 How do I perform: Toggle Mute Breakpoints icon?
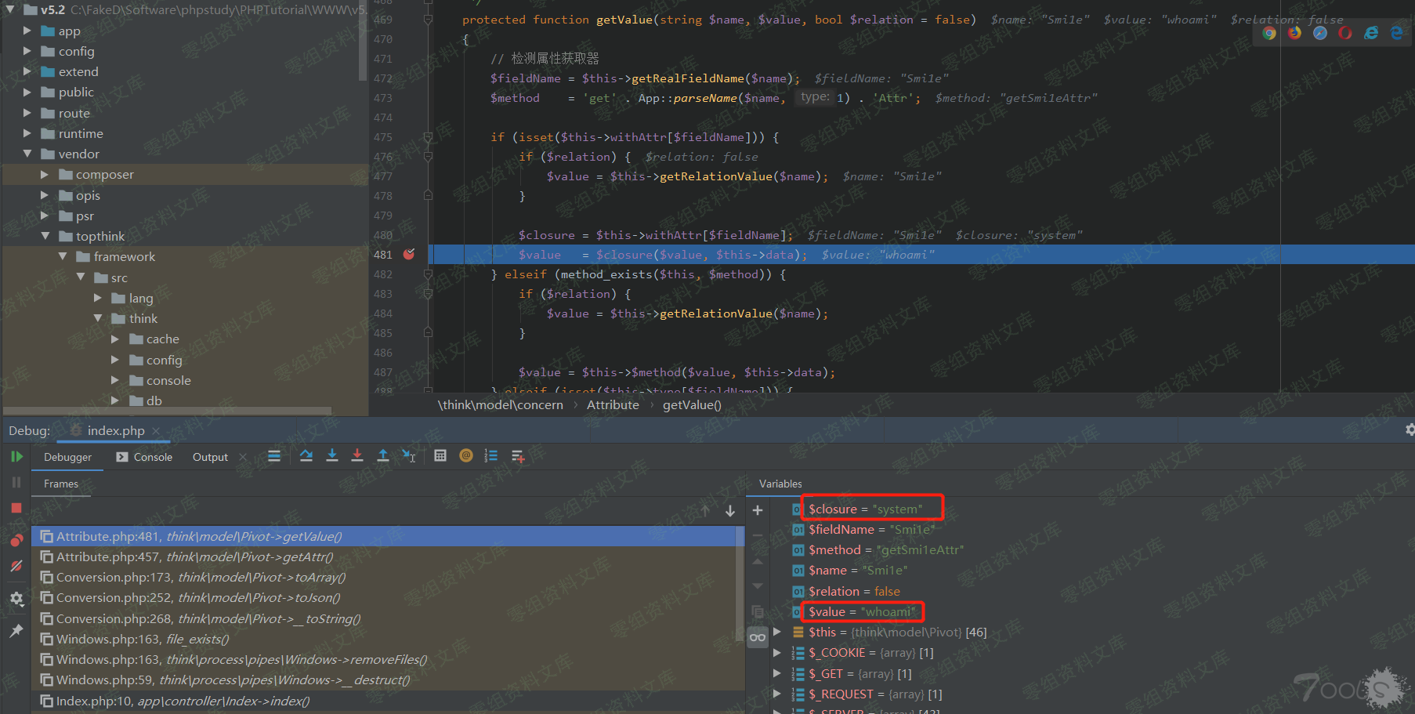16,566
